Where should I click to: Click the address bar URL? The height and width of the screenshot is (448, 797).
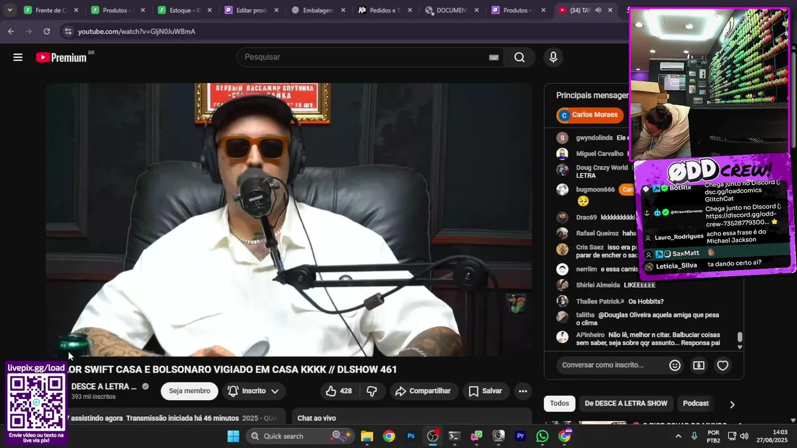point(136,31)
